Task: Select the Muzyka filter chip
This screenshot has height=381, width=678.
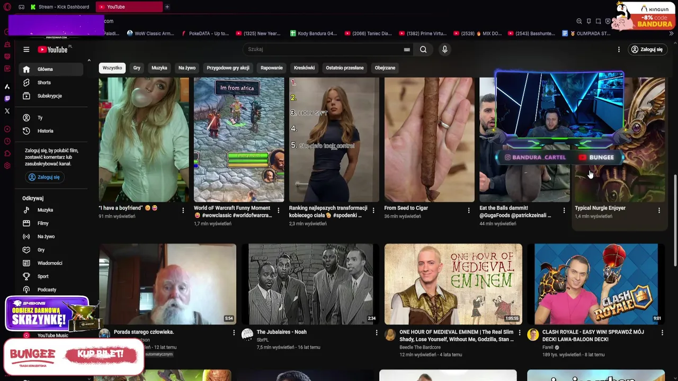Action: pos(159,68)
